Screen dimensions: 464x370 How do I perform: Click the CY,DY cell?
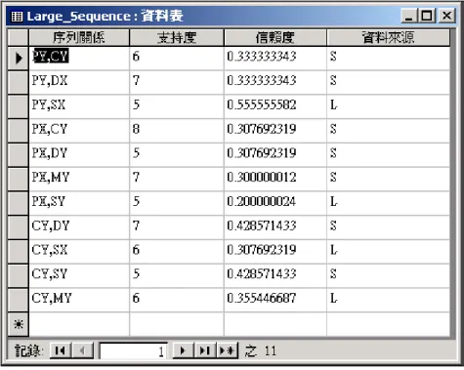(x=79, y=227)
